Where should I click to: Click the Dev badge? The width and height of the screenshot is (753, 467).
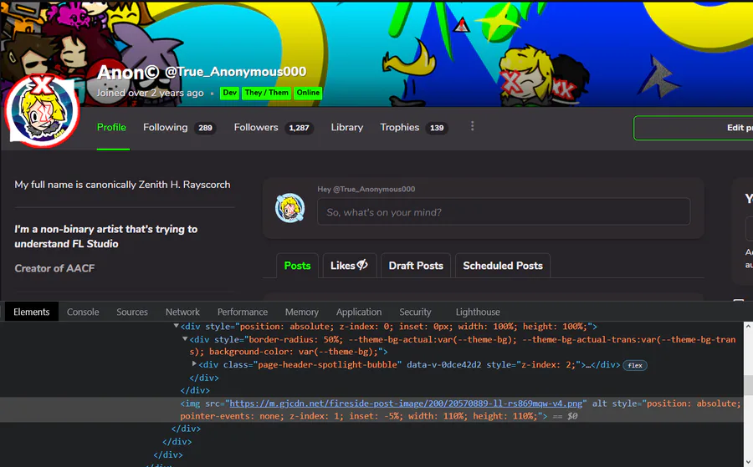pos(230,93)
